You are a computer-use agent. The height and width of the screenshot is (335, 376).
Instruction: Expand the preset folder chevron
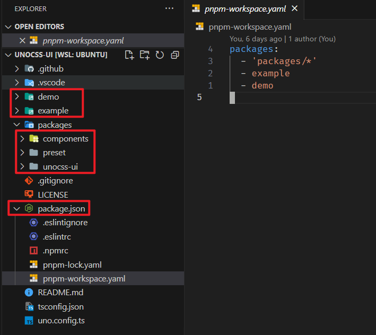pyautogui.click(x=22, y=153)
